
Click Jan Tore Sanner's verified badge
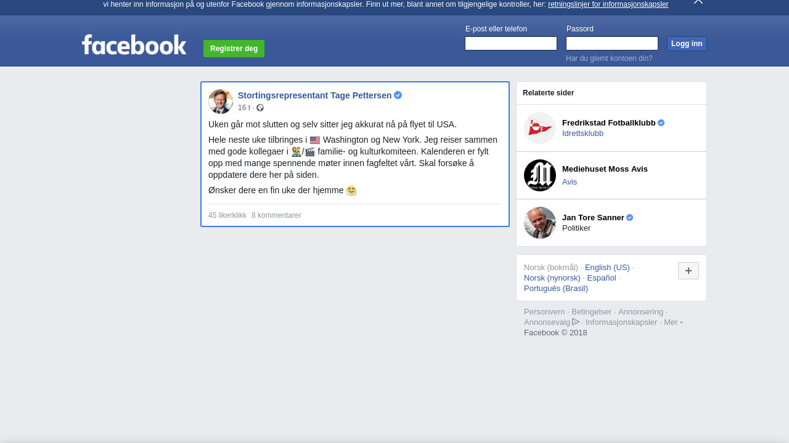630,218
